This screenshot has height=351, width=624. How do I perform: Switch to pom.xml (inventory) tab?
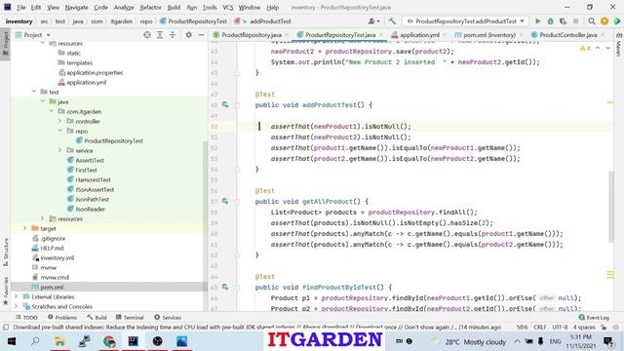tap(489, 35)
